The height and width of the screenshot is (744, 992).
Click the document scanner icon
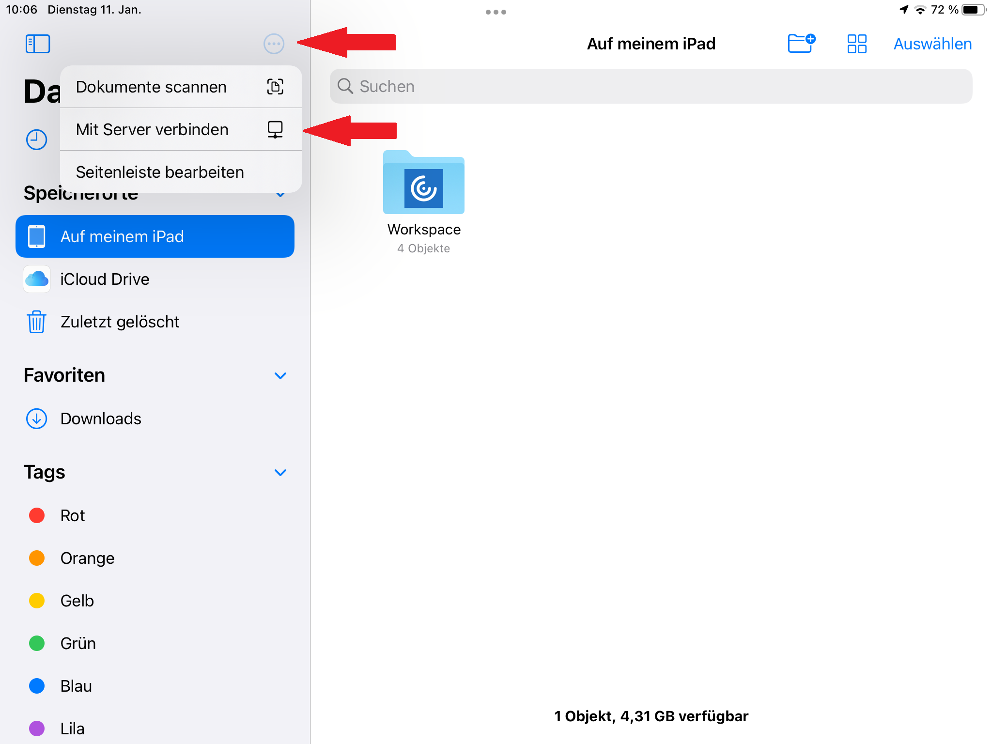point(275,87)
